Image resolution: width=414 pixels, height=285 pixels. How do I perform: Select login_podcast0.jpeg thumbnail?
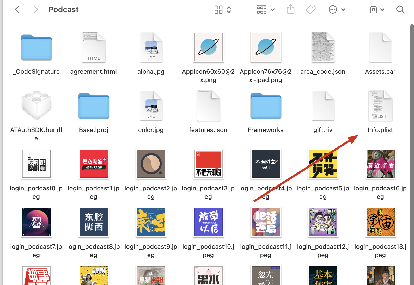click(x=36, y=164)
